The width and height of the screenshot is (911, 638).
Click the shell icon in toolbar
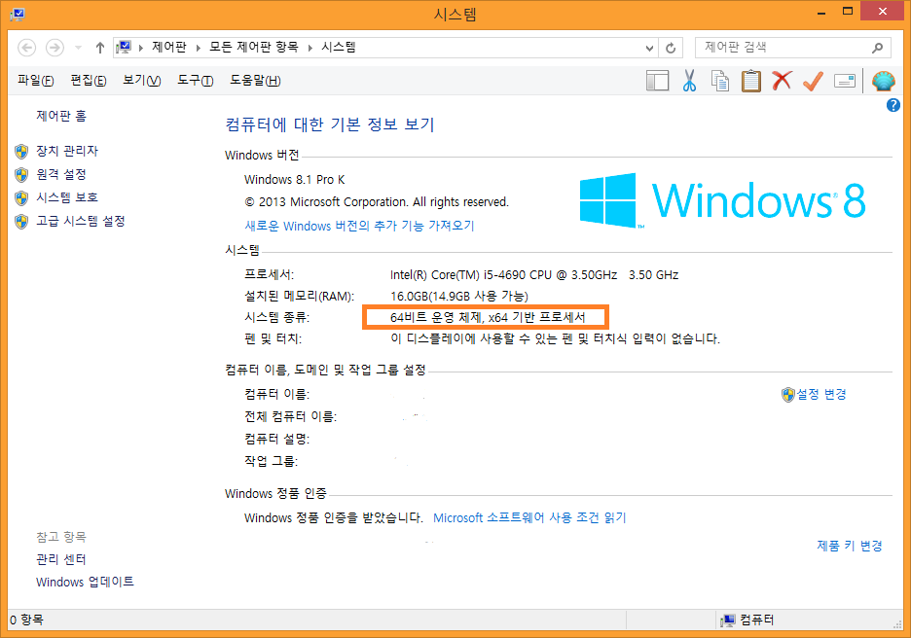[x=883, y=81]
